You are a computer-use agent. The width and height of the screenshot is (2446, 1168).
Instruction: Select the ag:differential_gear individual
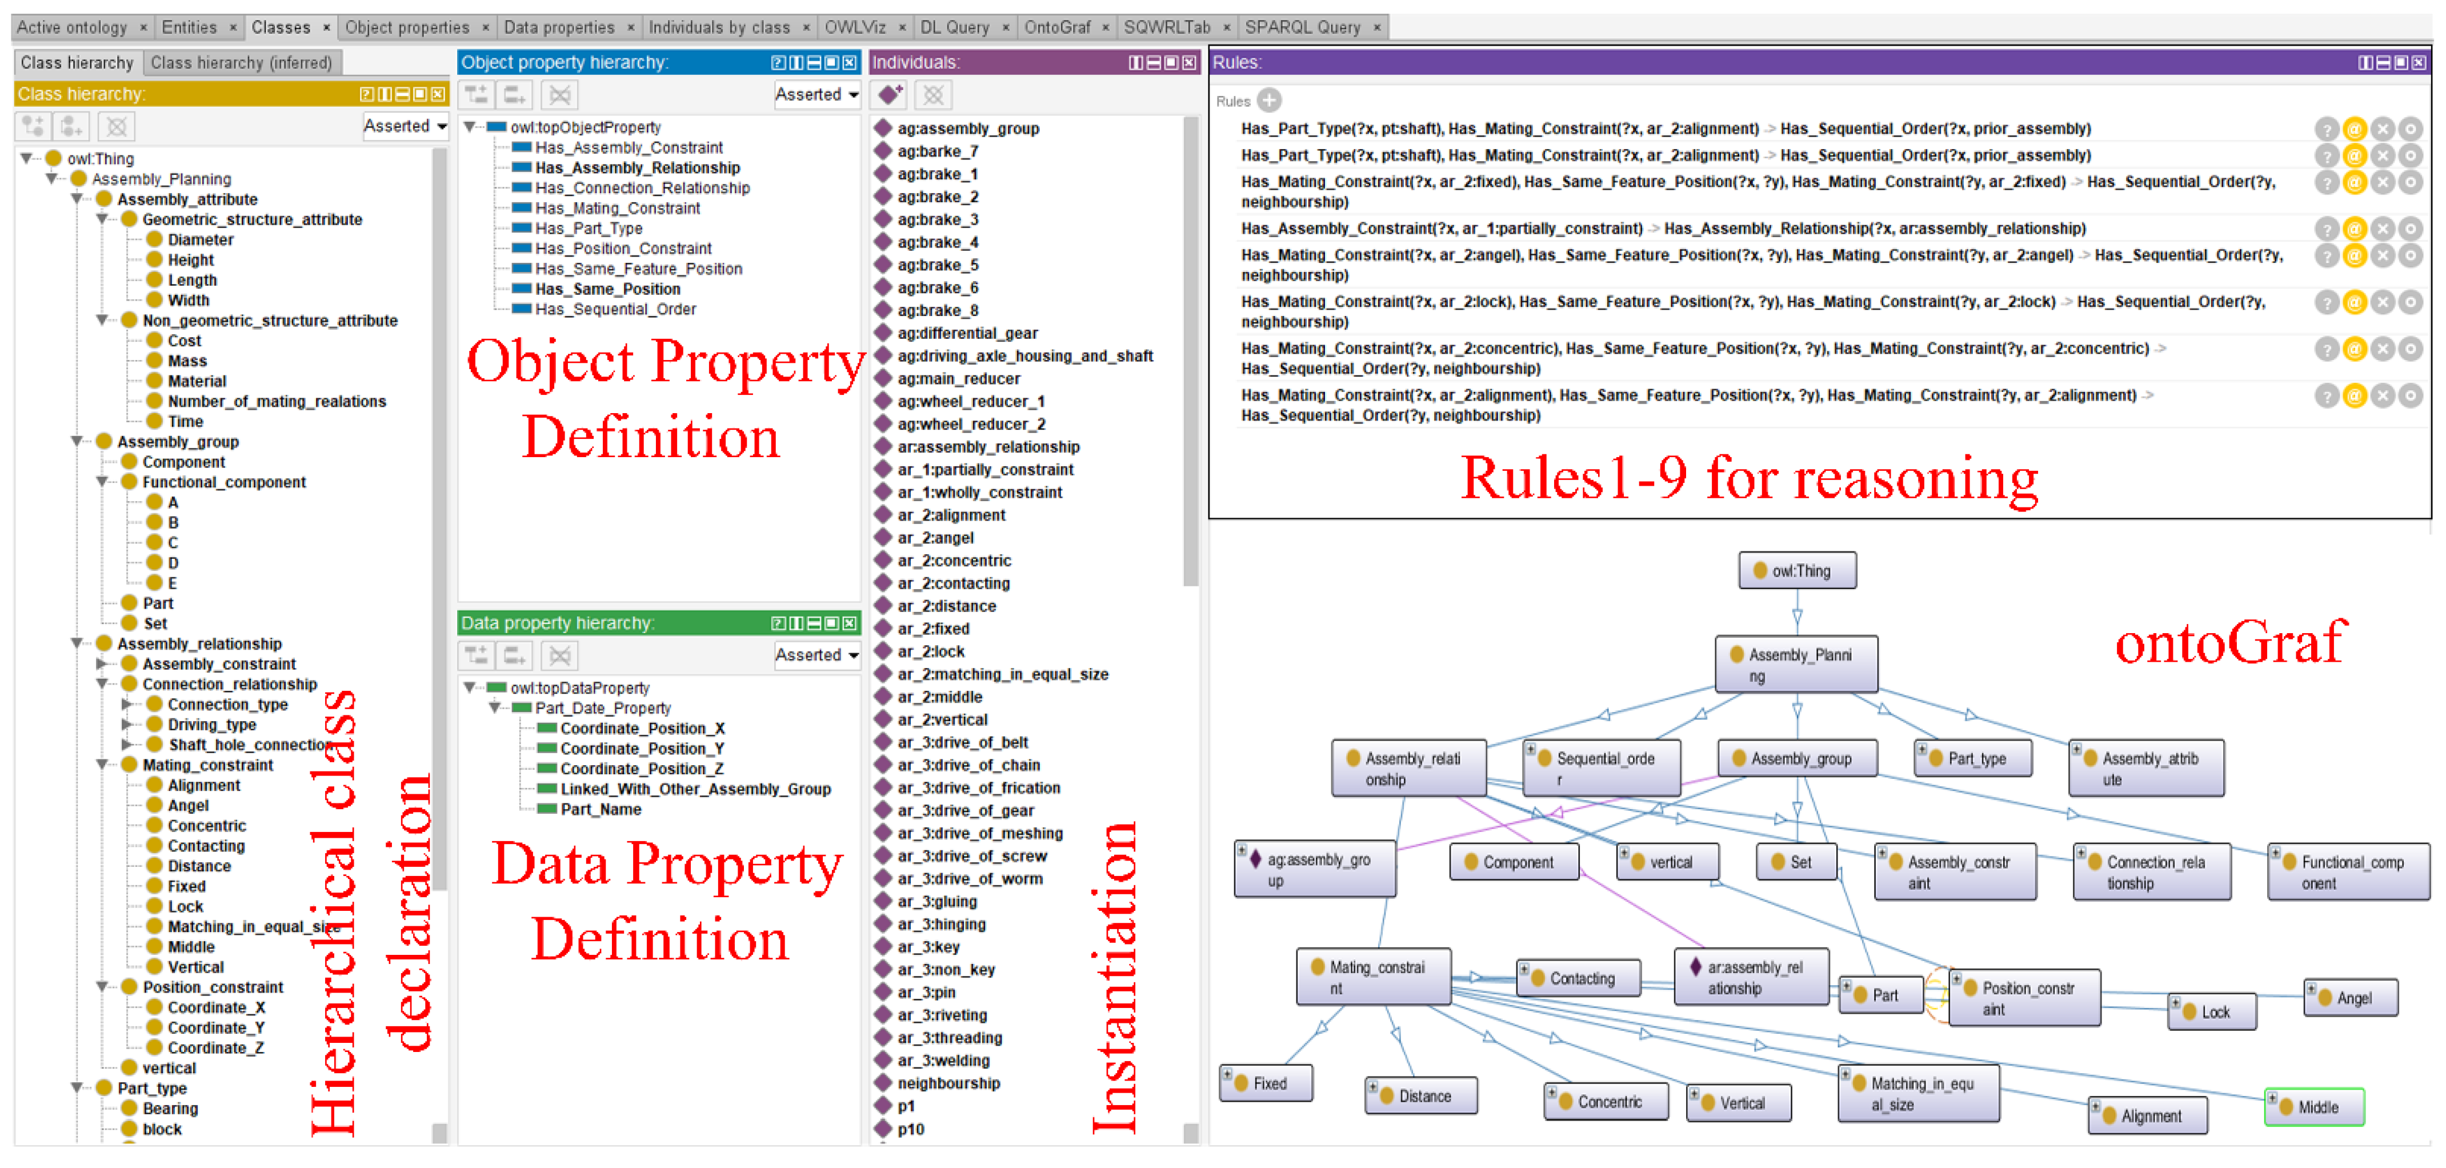click(967, 333)
